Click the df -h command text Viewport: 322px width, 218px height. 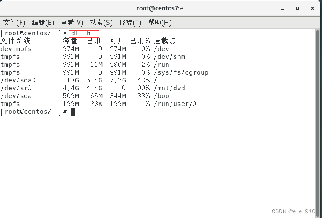coord(81,33)
